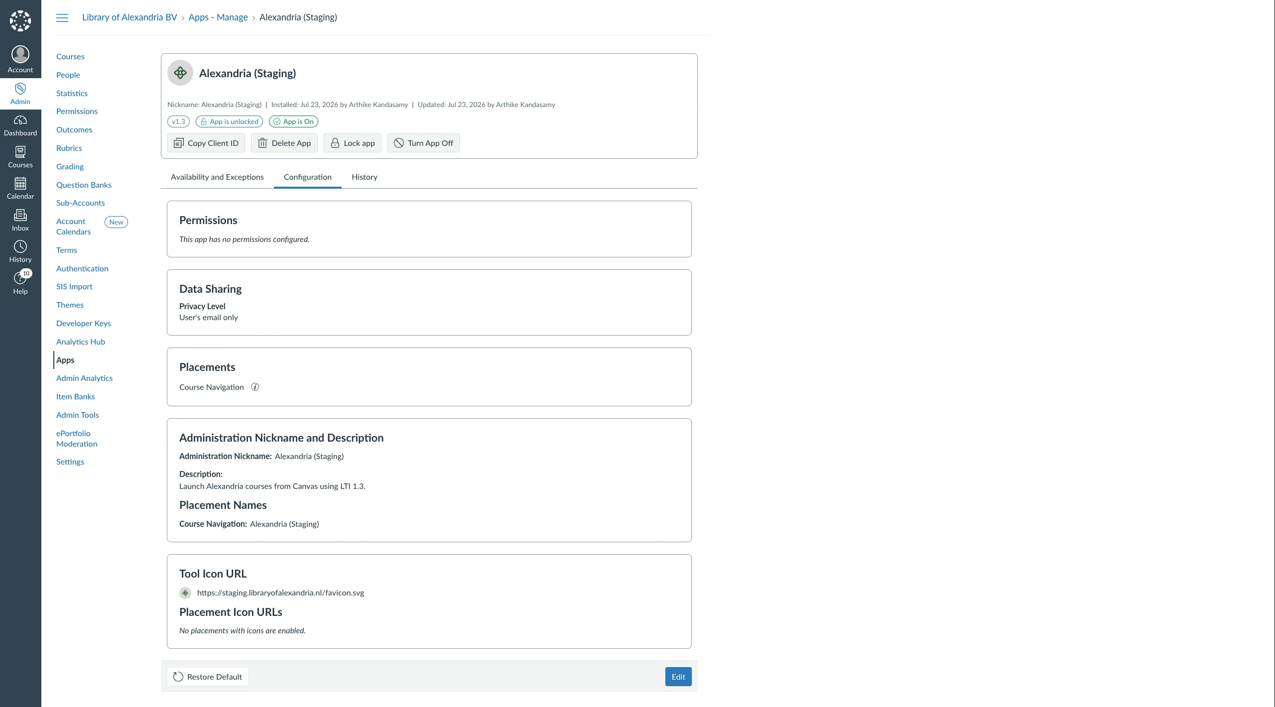Select Apps in the admin sidebar
The width and height of the screenshot is (1275, 707).
click(65, 360)
